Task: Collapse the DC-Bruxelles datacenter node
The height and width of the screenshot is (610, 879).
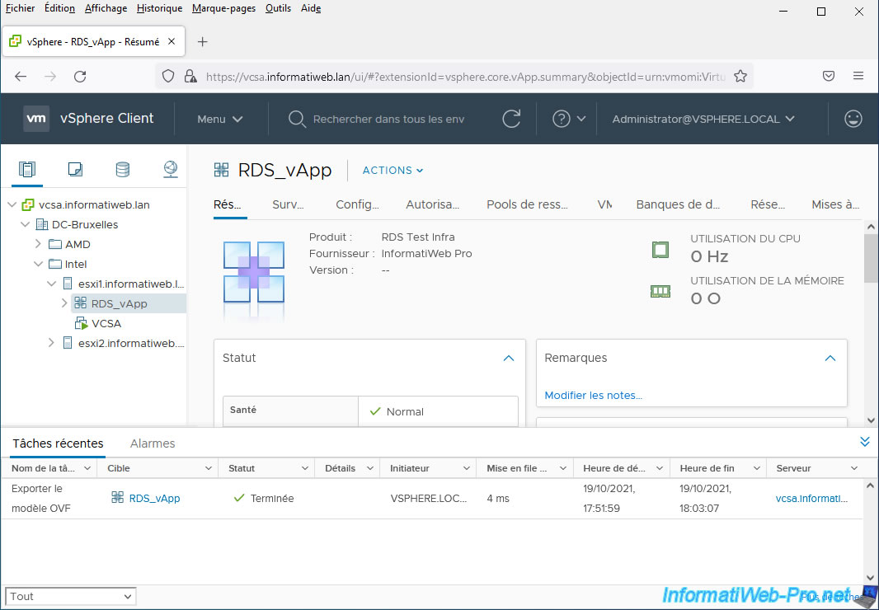Action: [26, 225]
